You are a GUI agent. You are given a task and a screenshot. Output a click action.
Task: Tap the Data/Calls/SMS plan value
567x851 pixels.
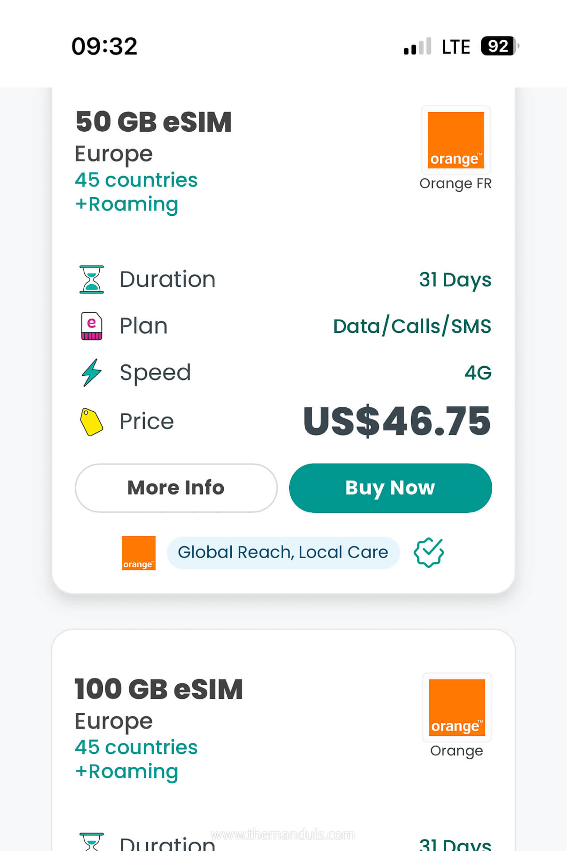[x=412, y=326]
